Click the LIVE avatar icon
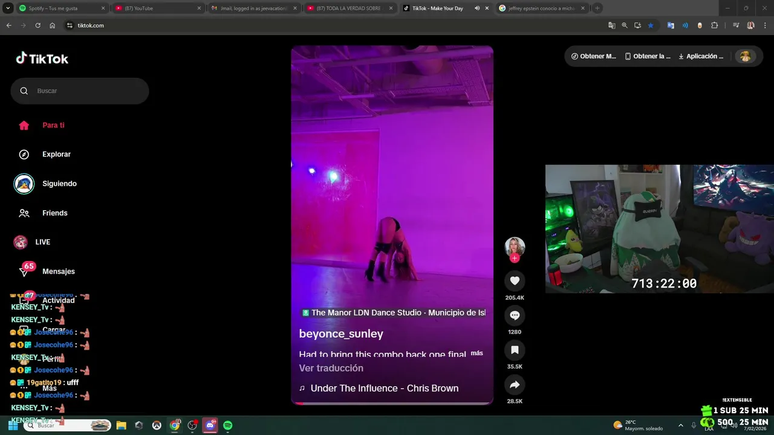Screen dimensions: 774x435 click(x=21, y=242)
